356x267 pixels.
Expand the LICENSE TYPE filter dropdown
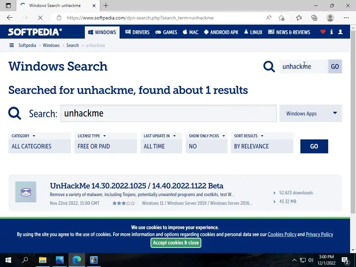92,136
